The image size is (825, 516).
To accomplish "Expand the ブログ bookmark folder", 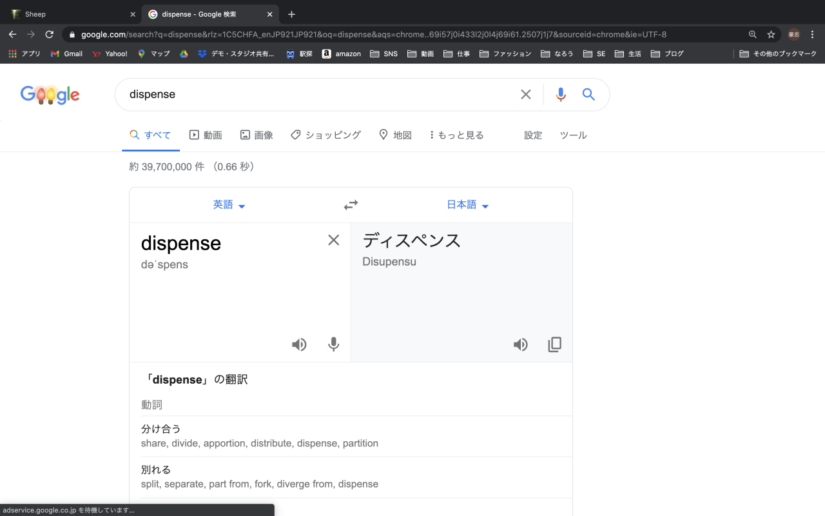I will [667, 54].
